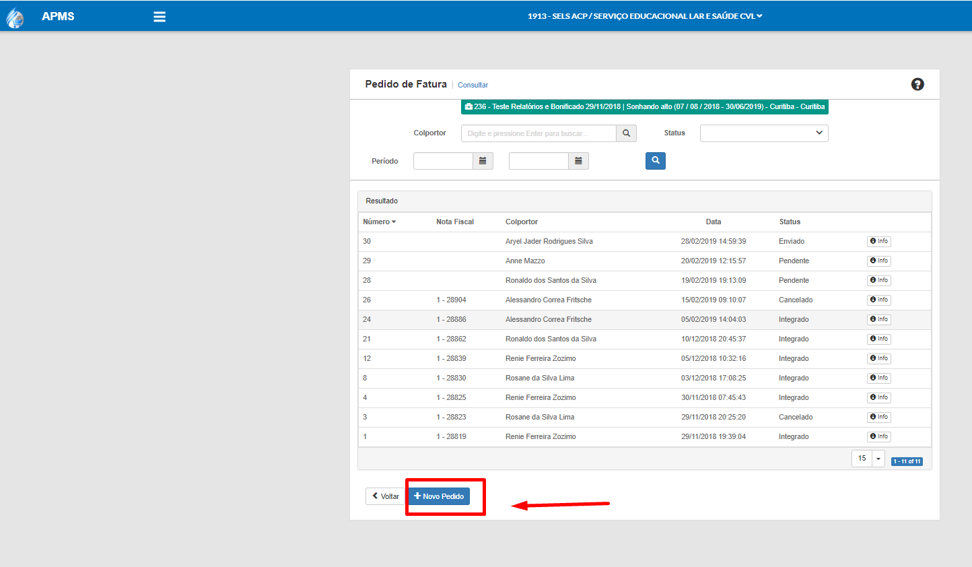Viewport: 972px width, 567px height.
Task: Focus the Período start date field
Action: coord(443,161)
